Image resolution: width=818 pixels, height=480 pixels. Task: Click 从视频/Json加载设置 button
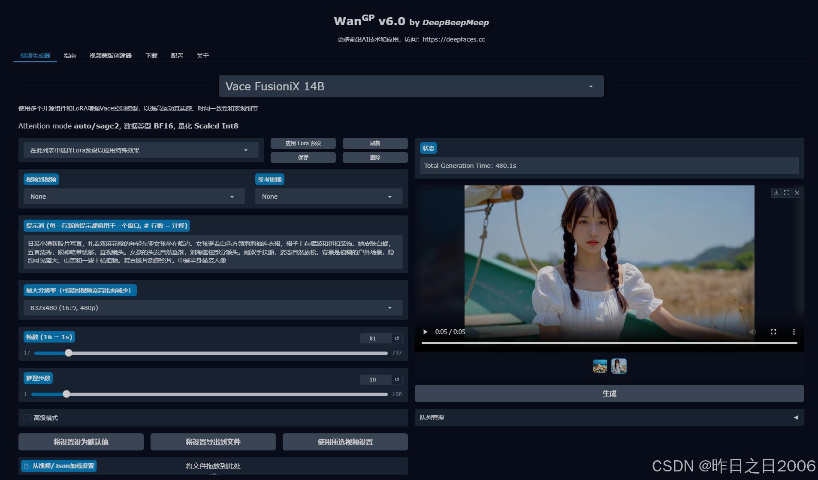tap(59, 466)
